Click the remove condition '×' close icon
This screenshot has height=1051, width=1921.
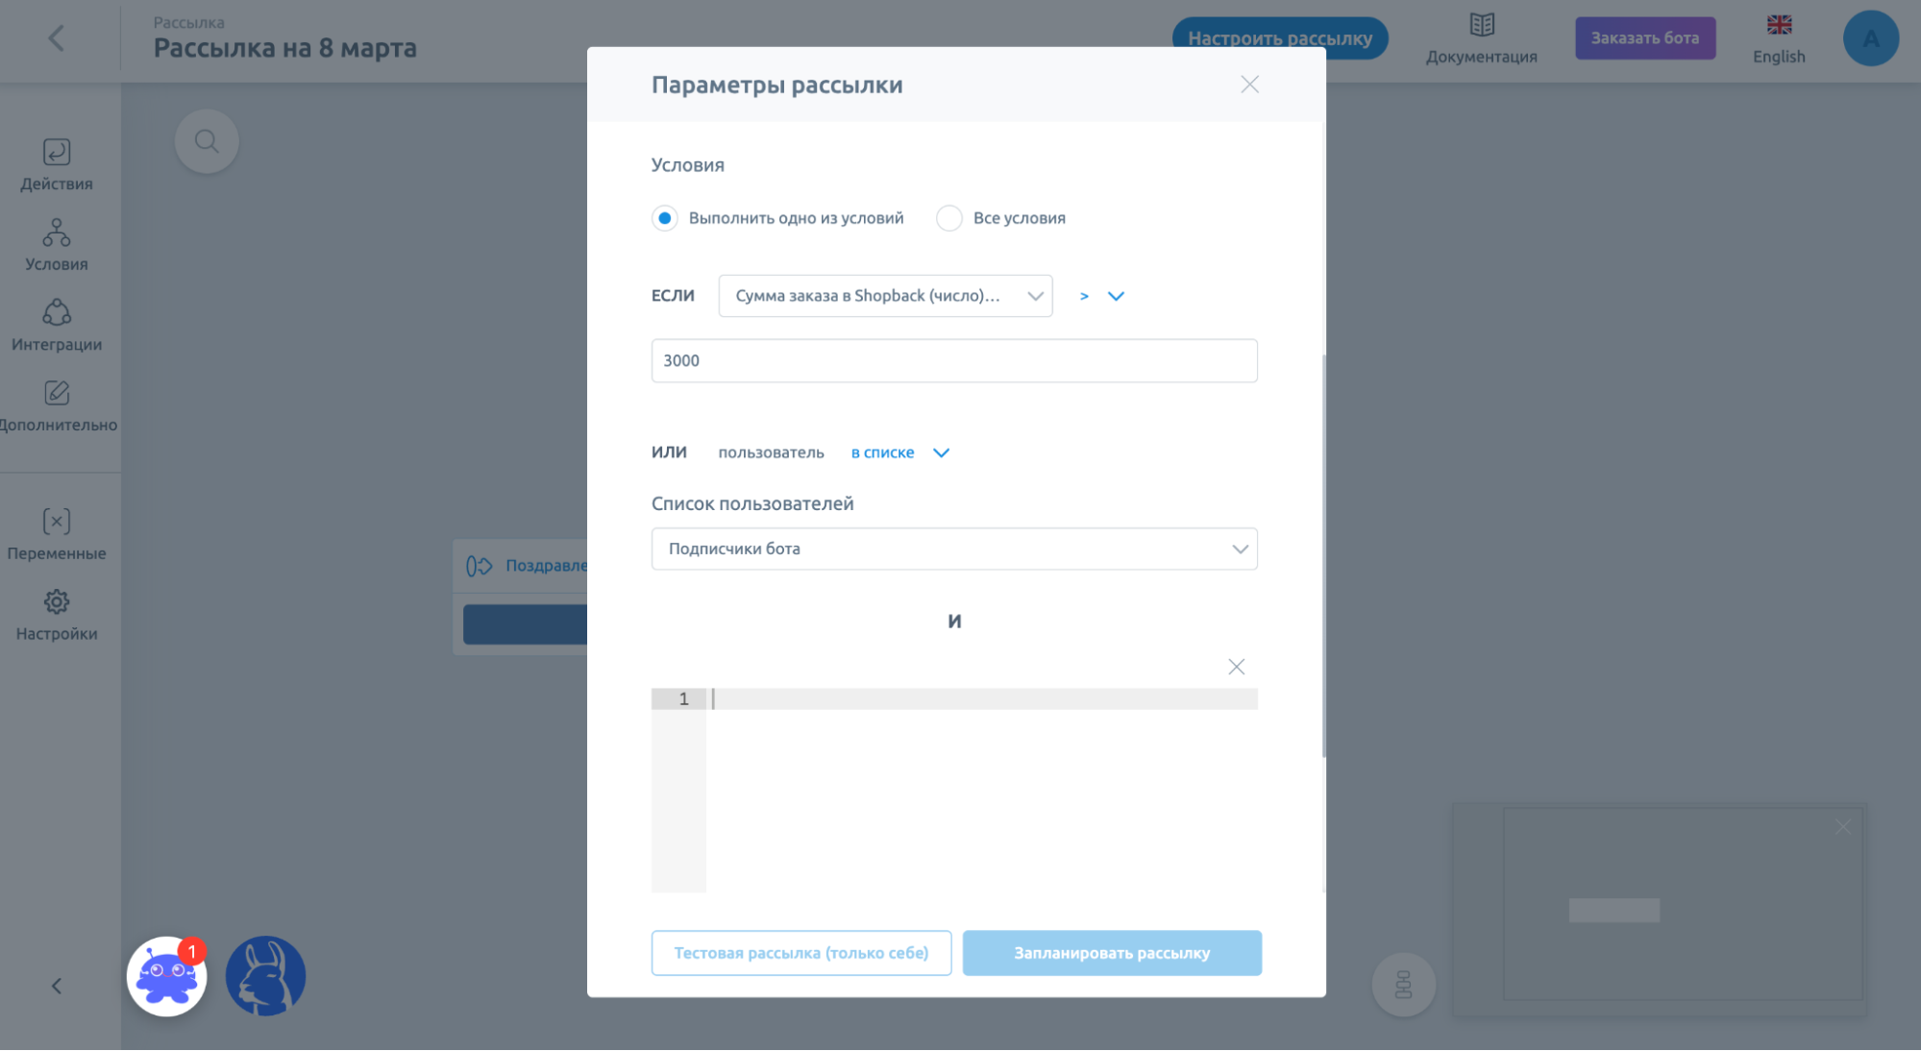1236,667
